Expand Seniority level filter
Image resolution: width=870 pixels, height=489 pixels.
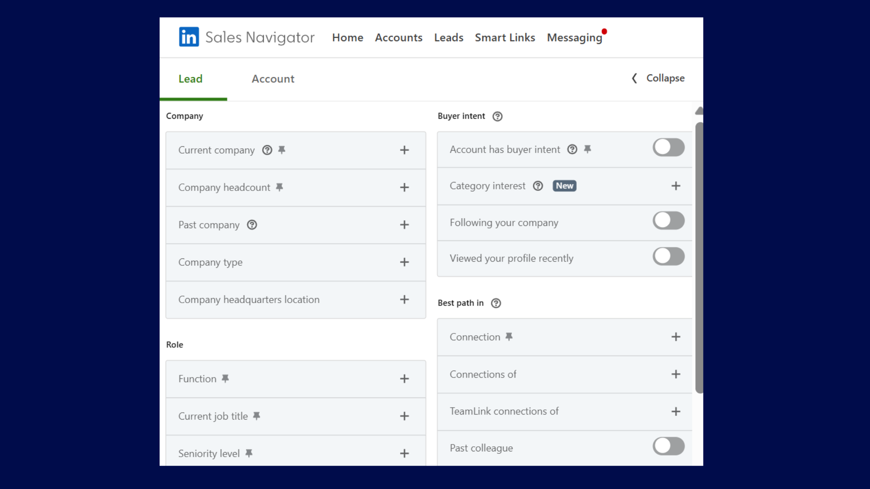(404, 453)
